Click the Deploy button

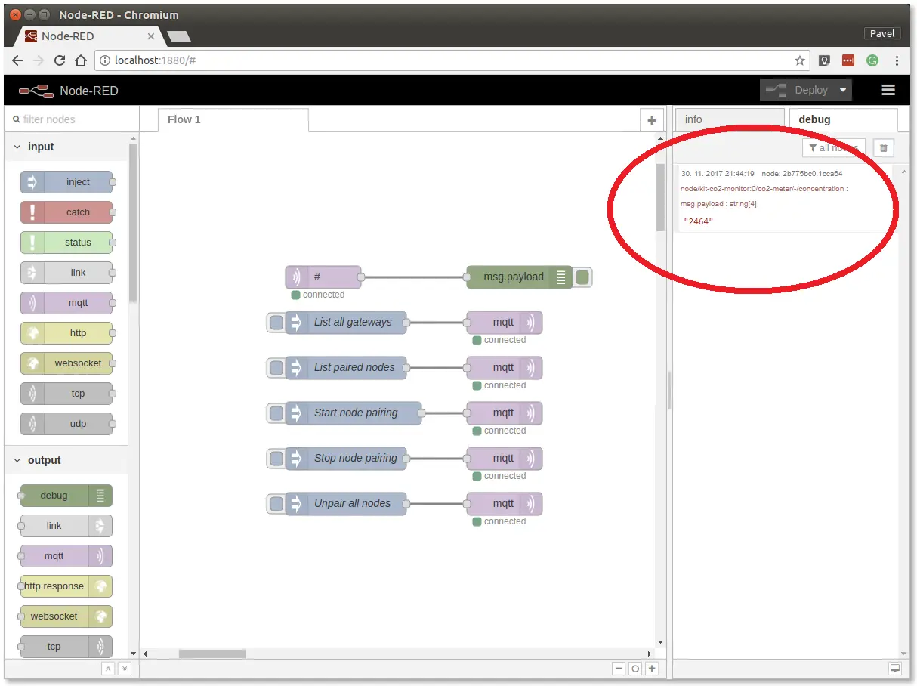798,91
